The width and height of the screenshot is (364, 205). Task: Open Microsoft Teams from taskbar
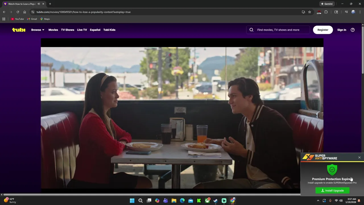(x=166, y=201)
